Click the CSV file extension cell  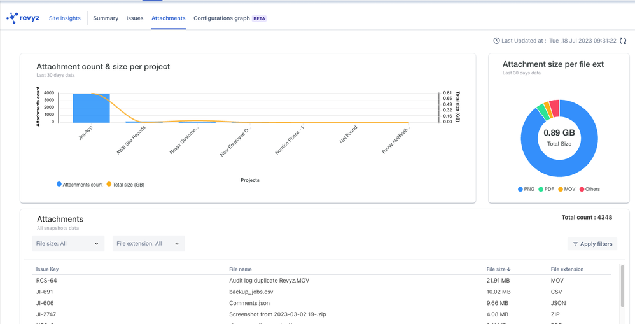click(557, 292)
